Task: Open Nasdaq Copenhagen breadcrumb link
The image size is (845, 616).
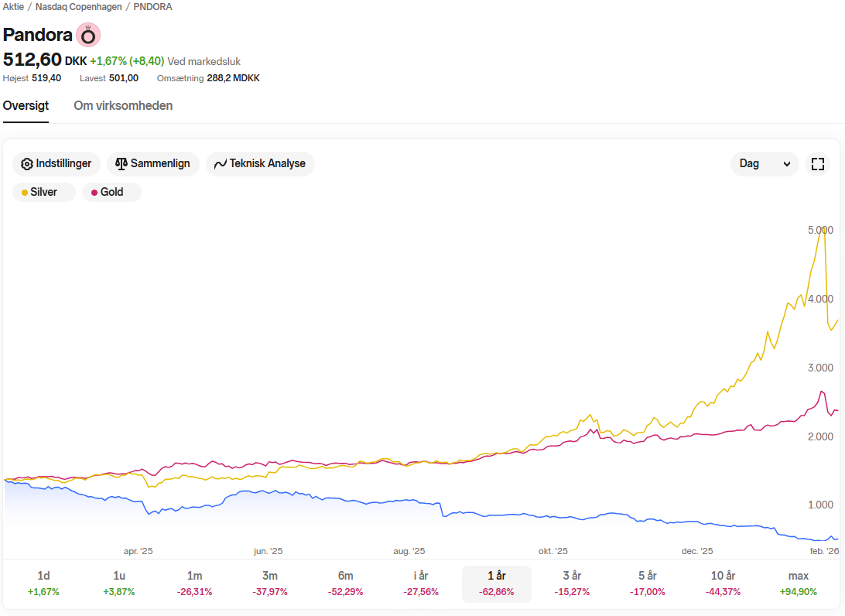Action: pos(79,7)
